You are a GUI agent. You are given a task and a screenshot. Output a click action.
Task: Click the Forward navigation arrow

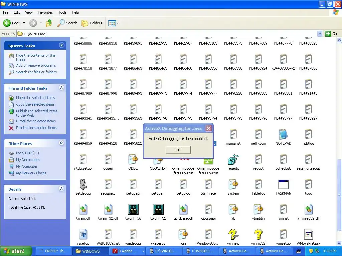(33, 23)
